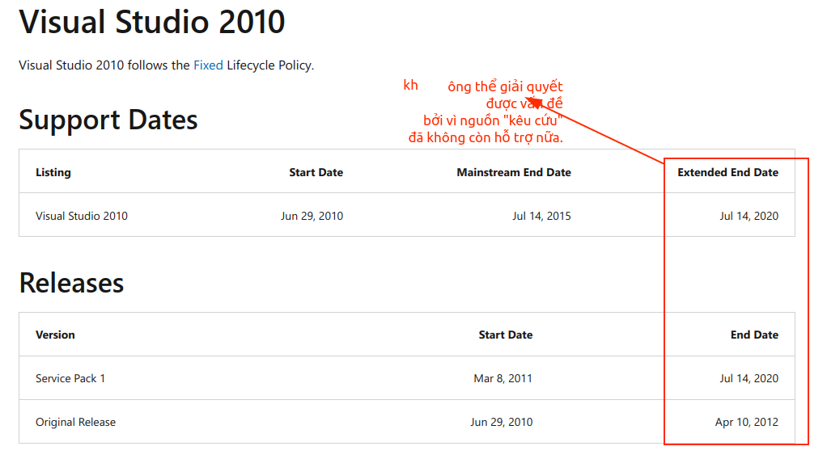Click the Releases section heading
Image resolution: width=827 pixels, height=459 pixels.
(71, 283)
